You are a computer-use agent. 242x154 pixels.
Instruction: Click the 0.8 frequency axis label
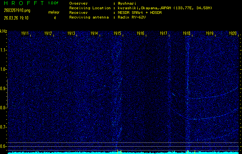[x=3, y=108]
